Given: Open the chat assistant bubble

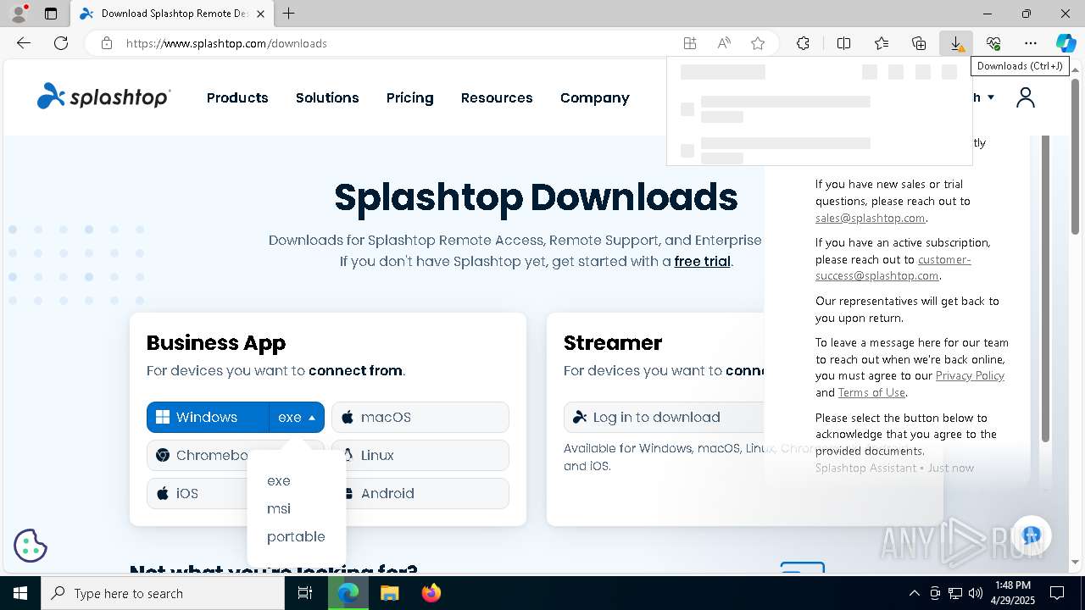Looking at the screenshot, I should click(x=1031, y=535).
